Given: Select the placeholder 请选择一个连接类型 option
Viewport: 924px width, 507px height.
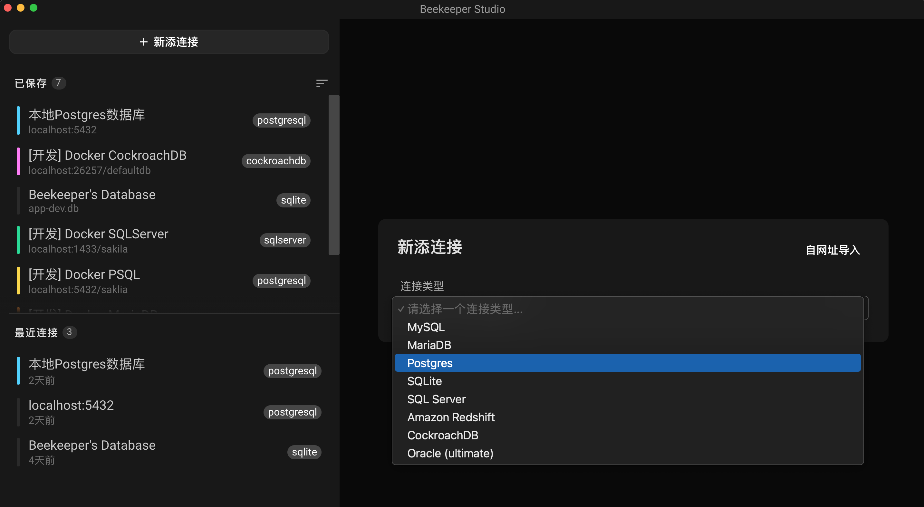Looking at the screenshot, I should click(x=465, y=309).
